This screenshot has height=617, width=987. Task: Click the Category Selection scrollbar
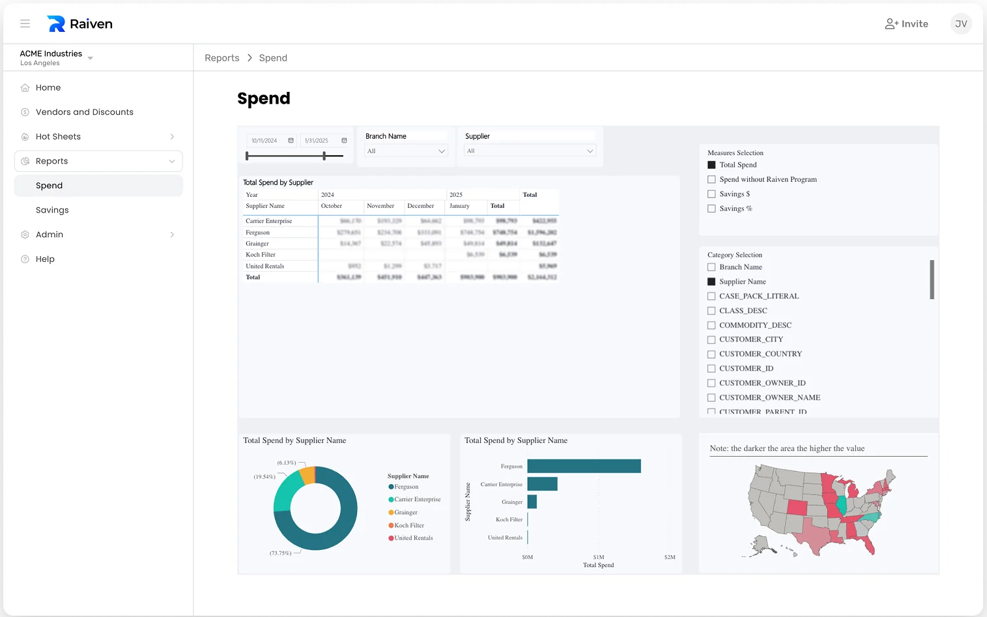point(932,280)
